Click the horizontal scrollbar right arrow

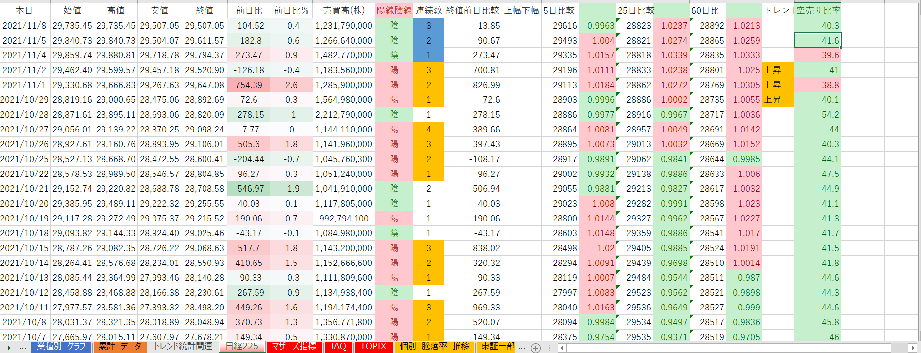(912, 348)
